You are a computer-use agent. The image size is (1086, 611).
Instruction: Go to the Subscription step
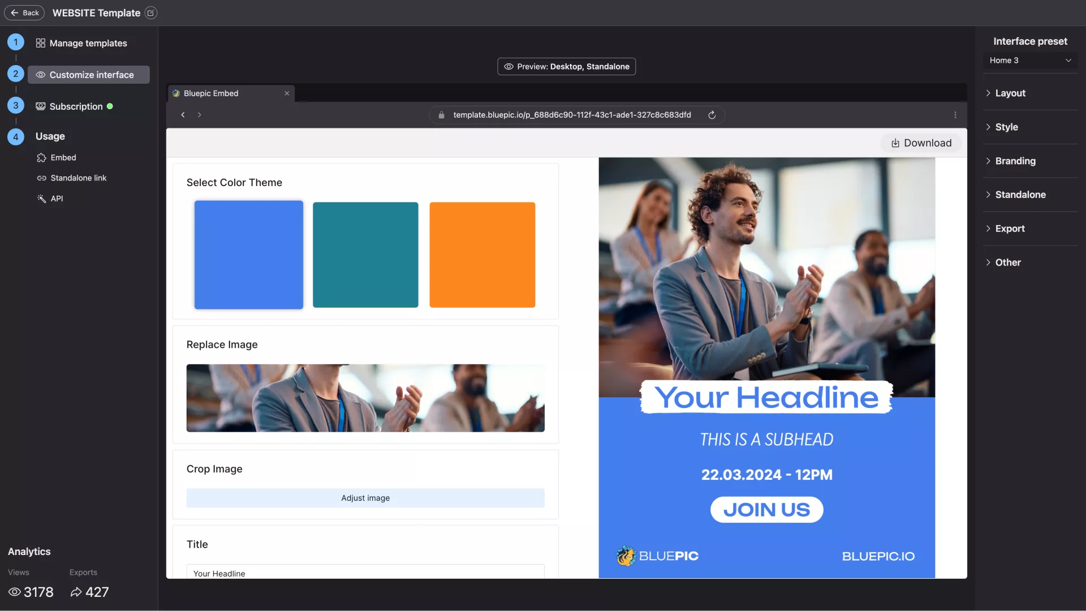pos(76,106)
